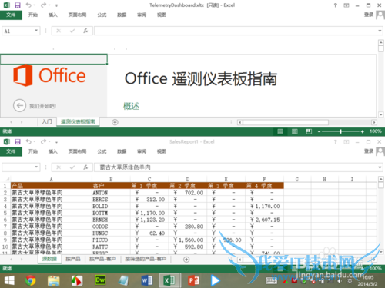This screenshot has height=288, width=385.
Task: Save the SalesReport1 workbook via toolbar icon
Action: click(x=18, y=141)
